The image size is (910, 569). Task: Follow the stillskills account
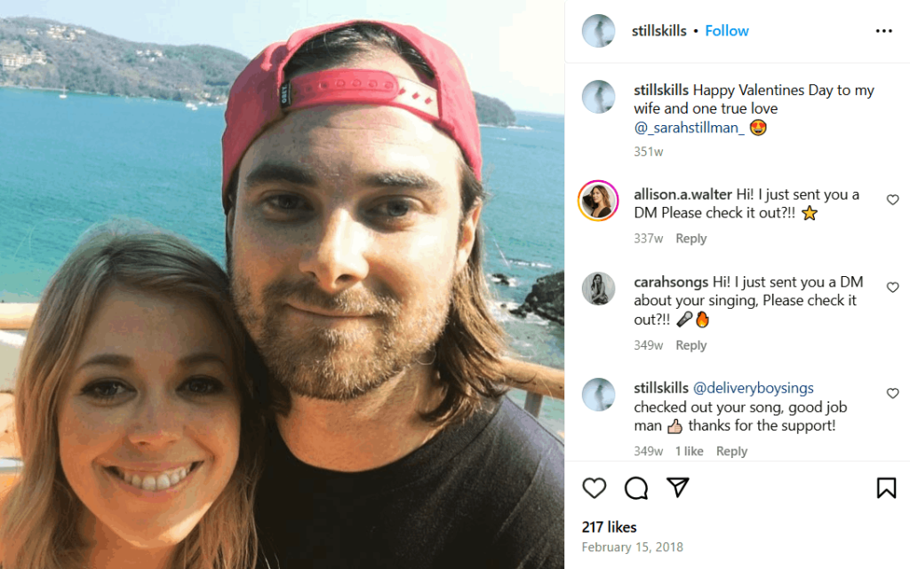(x=727, y=31)
